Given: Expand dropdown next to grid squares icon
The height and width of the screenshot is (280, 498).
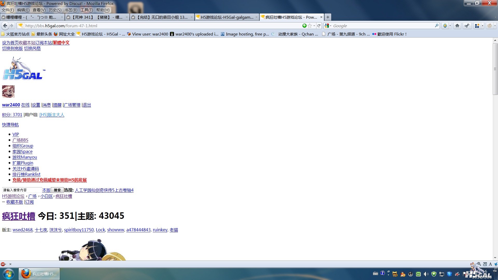Looking at the screenshot, I should click(482, 26).
